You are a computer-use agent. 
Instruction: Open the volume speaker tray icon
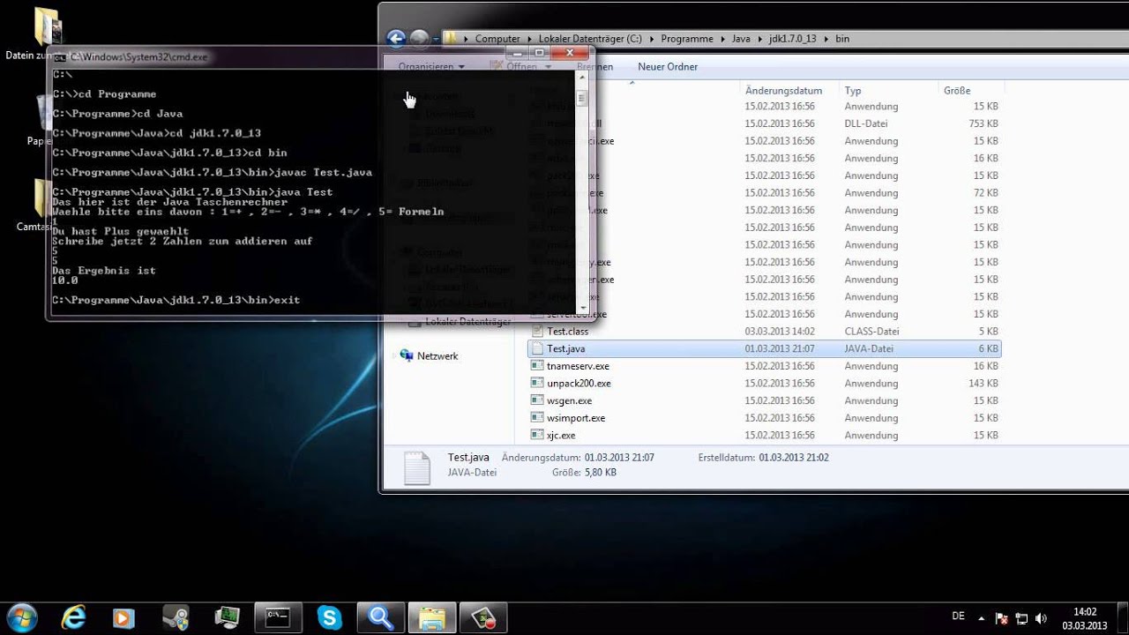pyautogui.click(x=1041, y=618)
